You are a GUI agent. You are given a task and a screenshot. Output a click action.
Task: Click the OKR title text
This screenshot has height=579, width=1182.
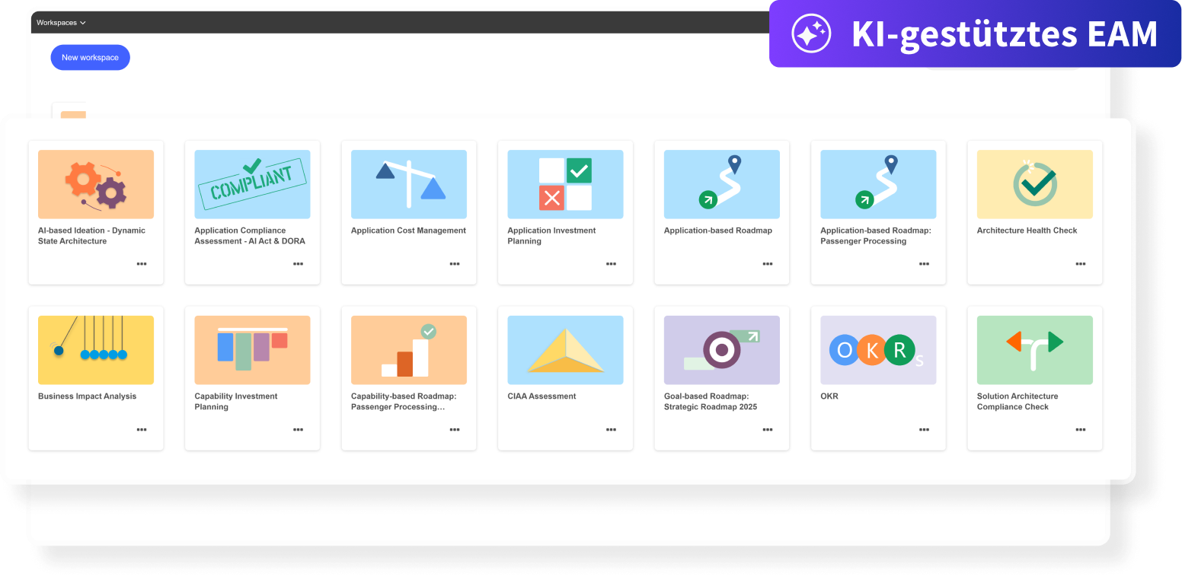[829, 396]
